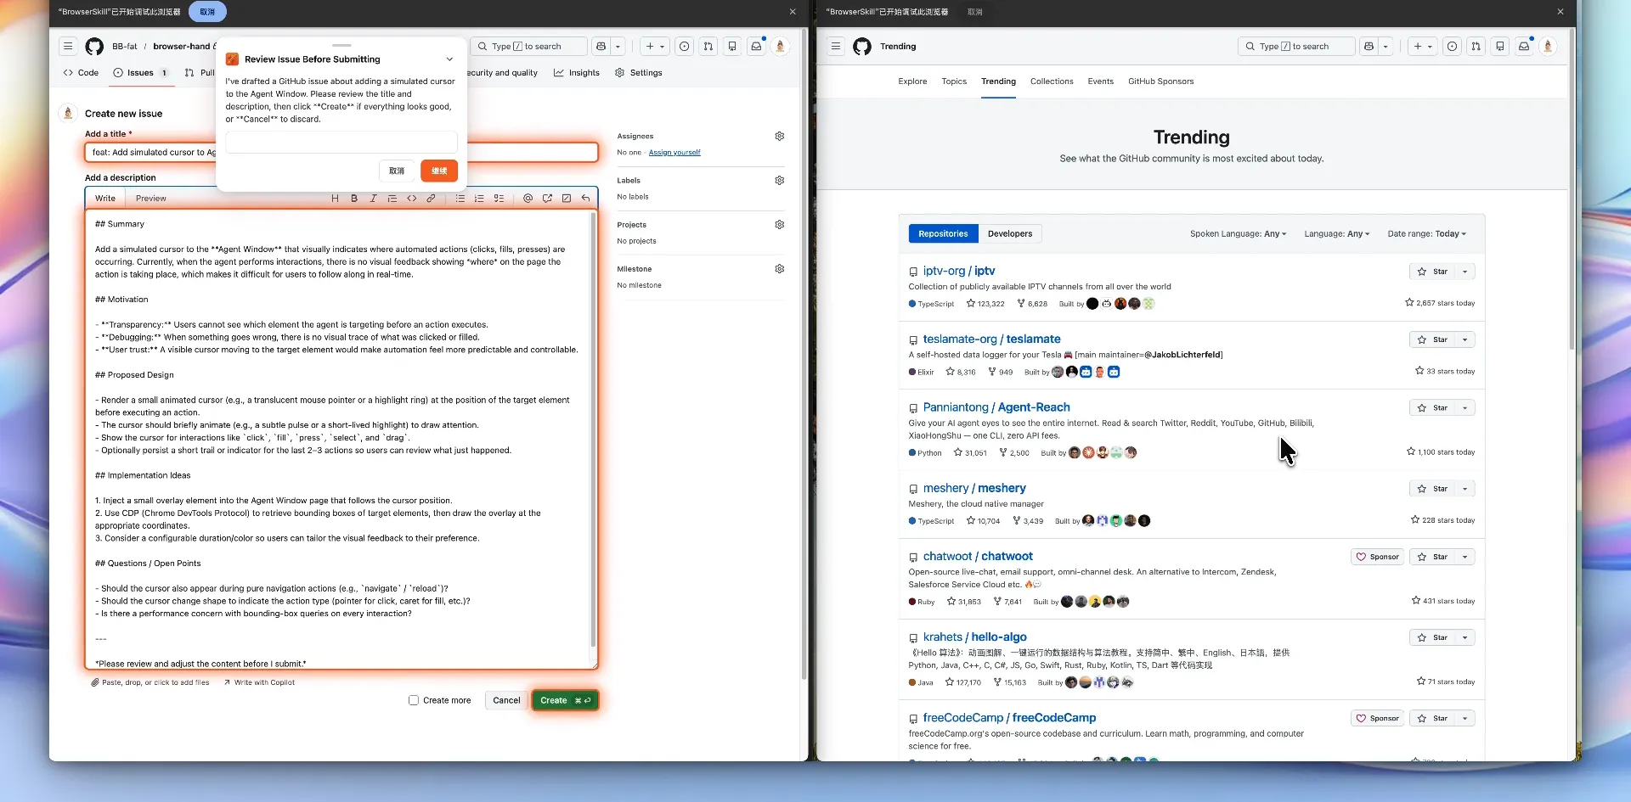The width and height of the screenshot is (1631, 802).
Task: Click the Cancel button beside Create
Action: point(506,700)
